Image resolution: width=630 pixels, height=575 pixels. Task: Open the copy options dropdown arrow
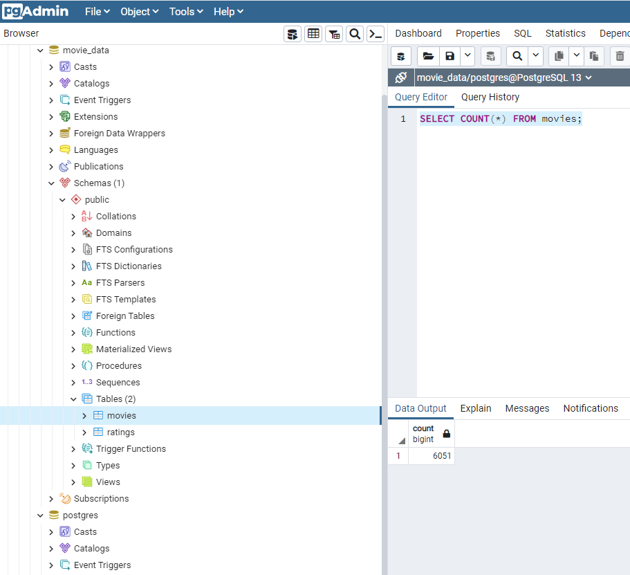[577, 55]
